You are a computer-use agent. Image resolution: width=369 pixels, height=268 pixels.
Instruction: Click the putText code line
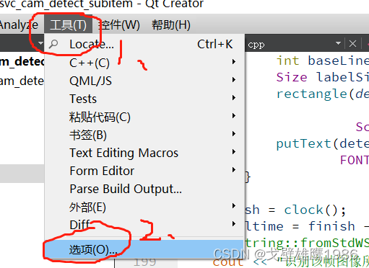tap(323, 144)
